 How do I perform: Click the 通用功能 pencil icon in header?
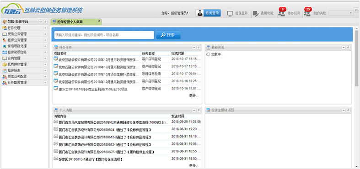coord(256,14)
